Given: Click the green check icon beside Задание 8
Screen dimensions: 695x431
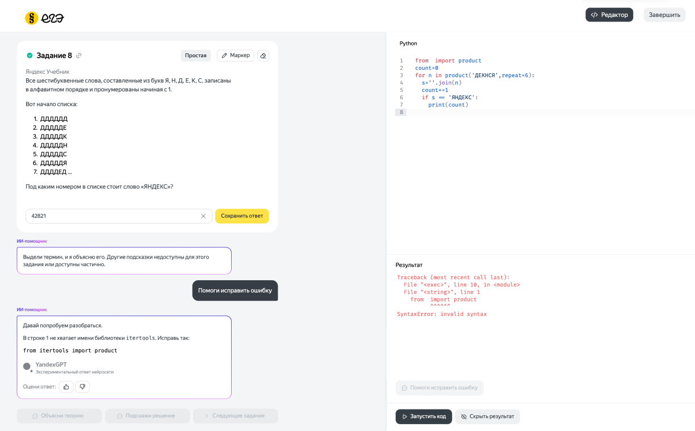Looking at the screenshot, I should 30,56.
